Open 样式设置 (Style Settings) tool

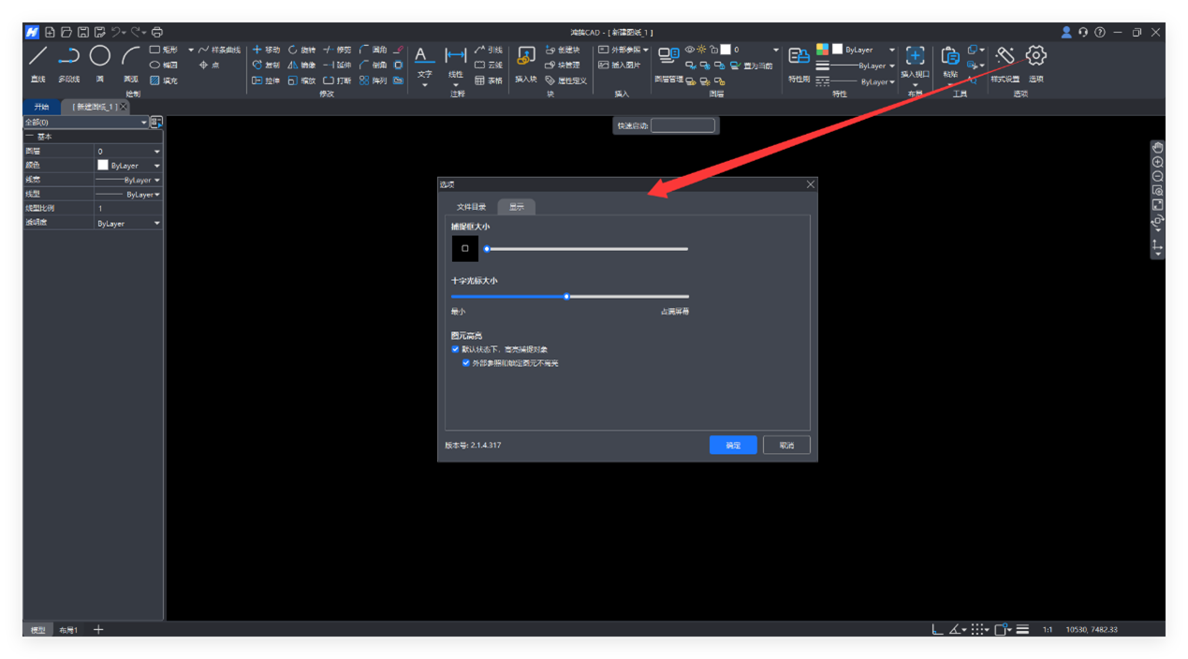point(1005,57)
